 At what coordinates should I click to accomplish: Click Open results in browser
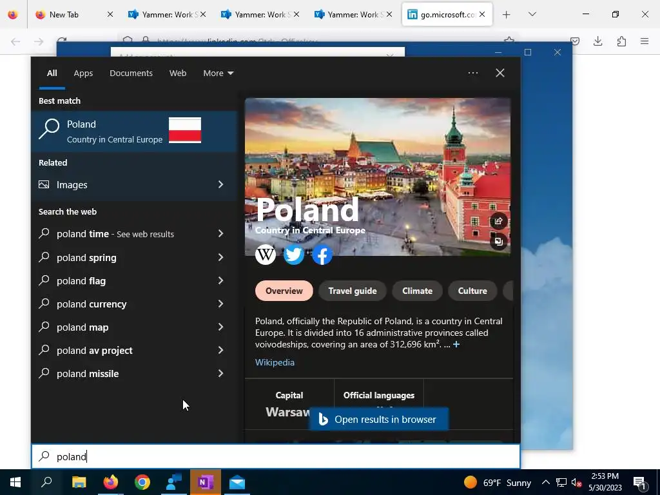379,419
